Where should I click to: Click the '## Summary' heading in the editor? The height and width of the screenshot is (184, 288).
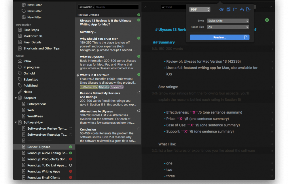tap(164, 42)
